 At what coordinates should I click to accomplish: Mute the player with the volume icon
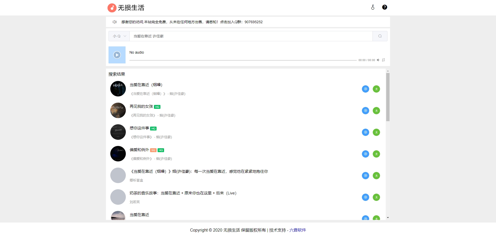(378, 60)
